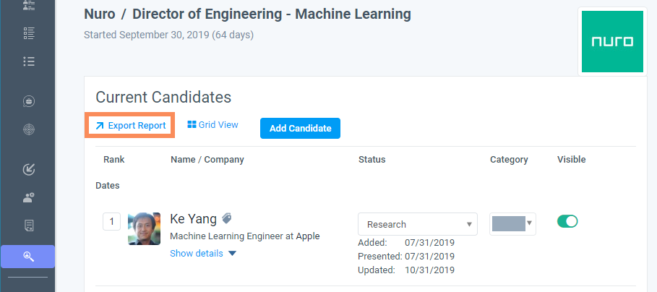Viewport: 657px width, 292px height.
Task: Click the target crosshair sidebar icon
Action: pos(29,129)
